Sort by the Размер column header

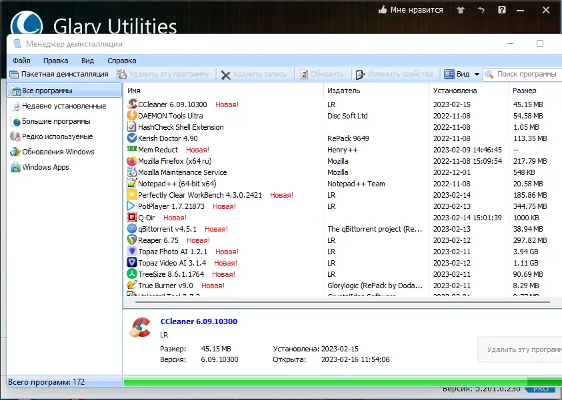[x=535, y=91]
